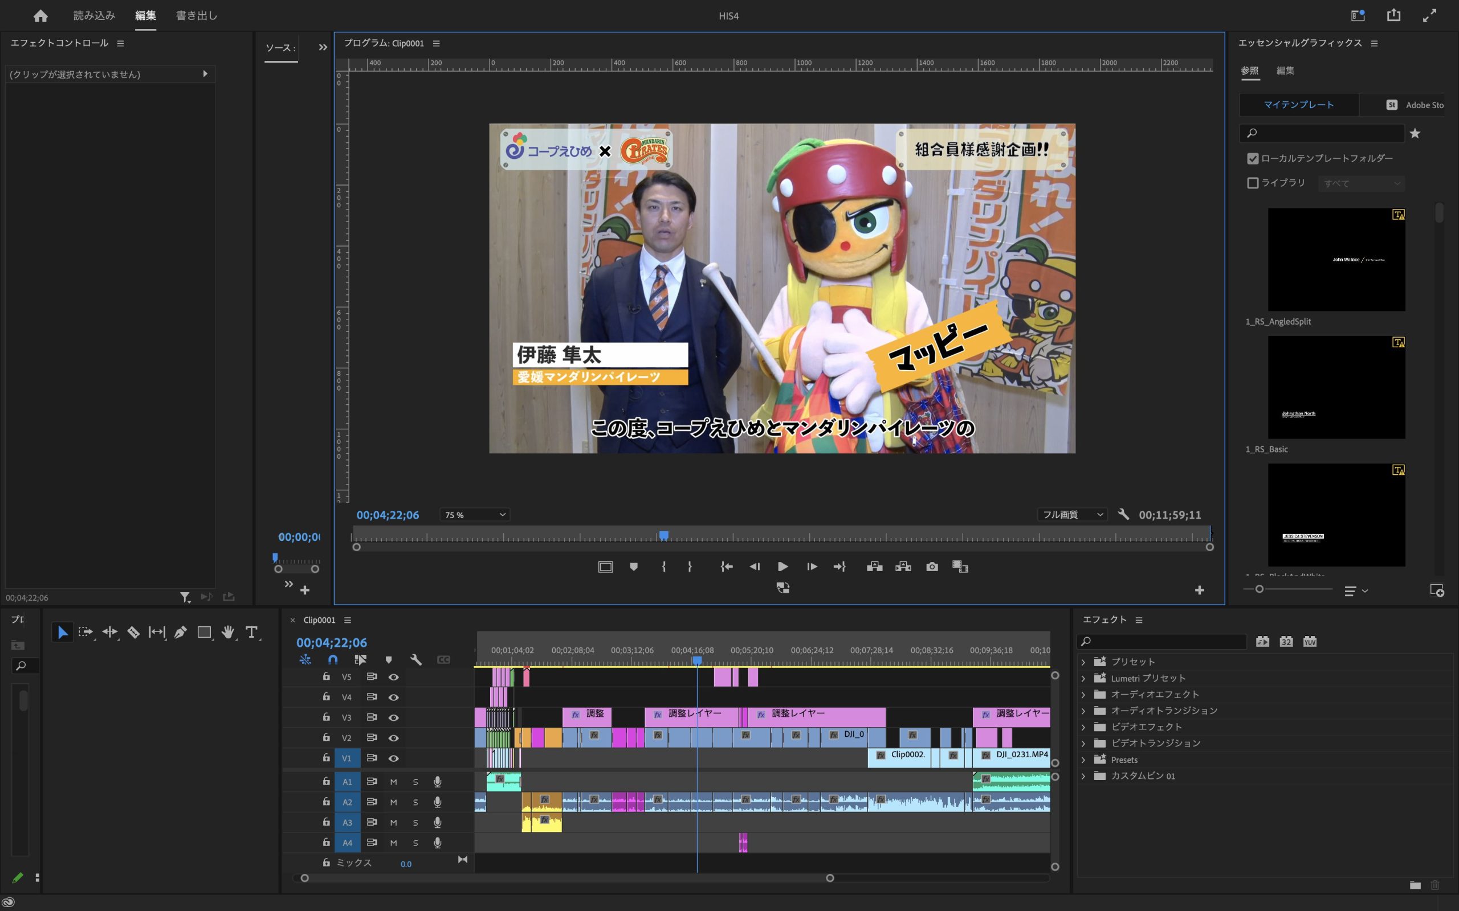Toggle lock on track V2
The width and height of the screenshot is (1459, 911).
point(326,737)
